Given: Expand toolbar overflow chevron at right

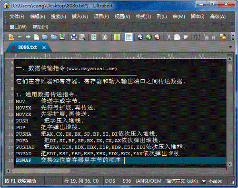Looking at the screenshot, I should pyautogui.click(x=233, y=37).
